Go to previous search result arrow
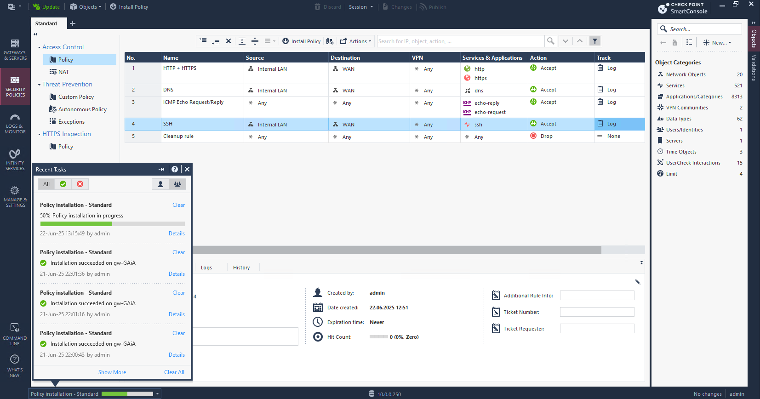Screen dimensions: 760x399 580,41
